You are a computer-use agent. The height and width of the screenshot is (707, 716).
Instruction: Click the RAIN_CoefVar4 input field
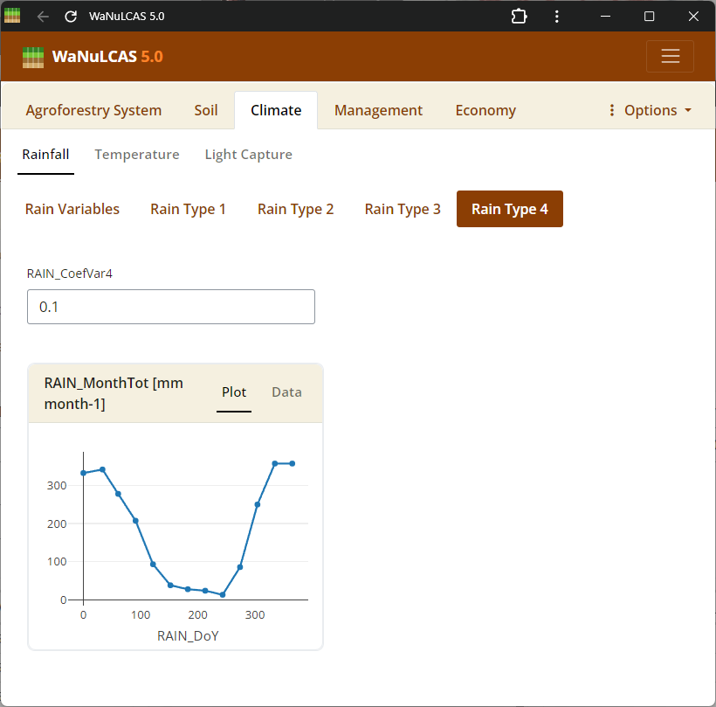171,308
